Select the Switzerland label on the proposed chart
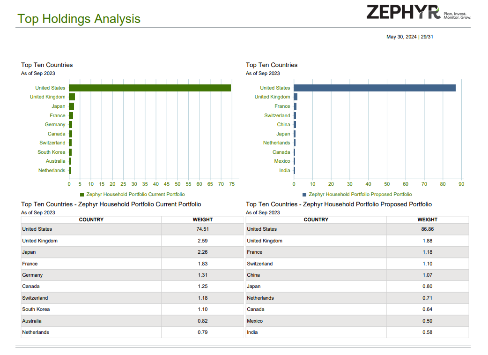Image resolution: width=488 pixels, height=355 pixels. [x=278, y=115]
